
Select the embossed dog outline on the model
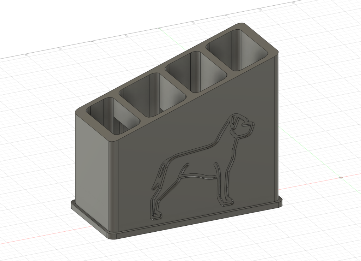pyautogui.click(x=203, y=166)
